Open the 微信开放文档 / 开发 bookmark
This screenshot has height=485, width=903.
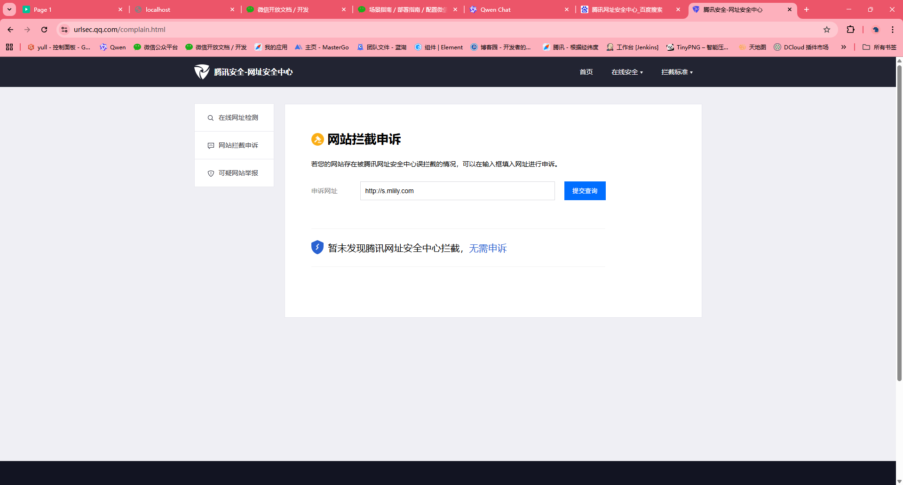click(216, 47)
